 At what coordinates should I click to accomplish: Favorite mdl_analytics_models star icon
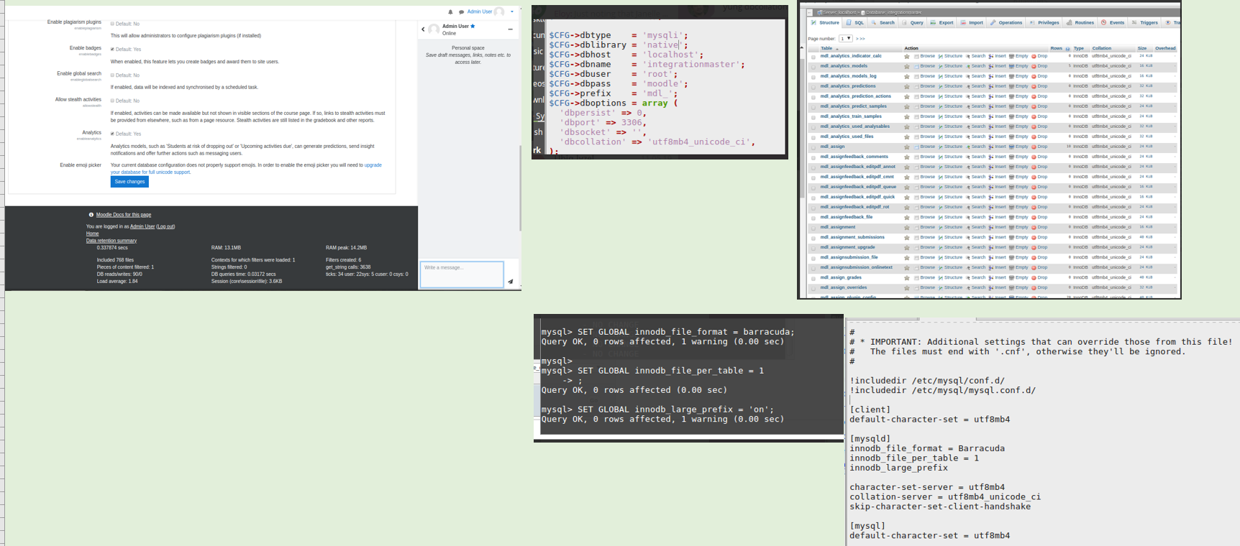906,66
